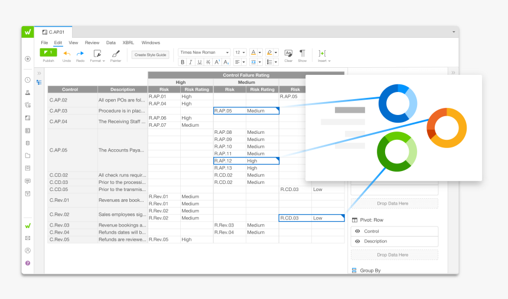Open the history clock icon in sidebar

(27, 80)
